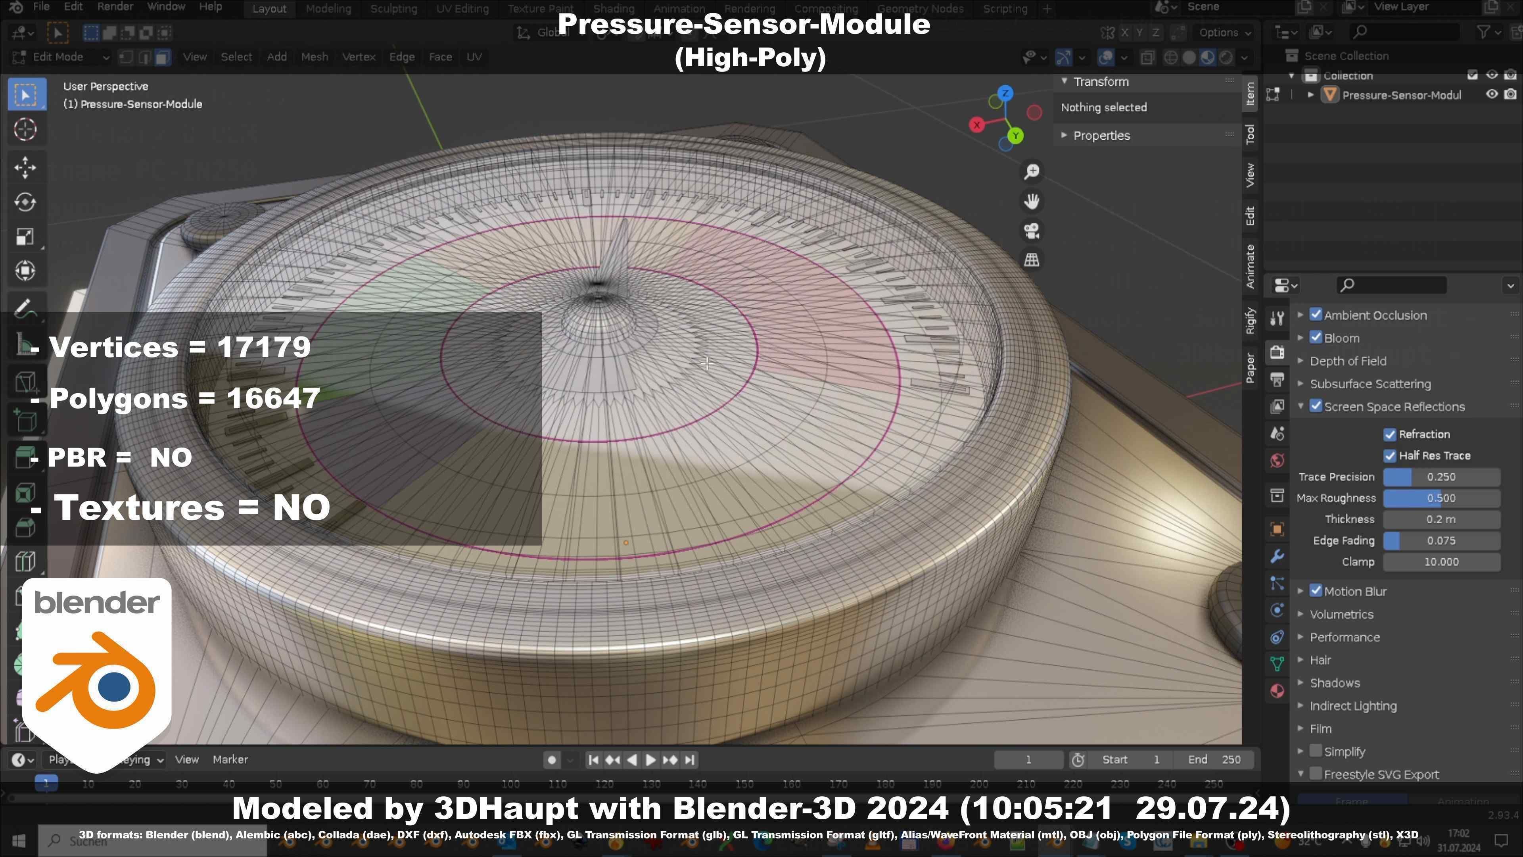Click the properties search field

(1392, 285)
